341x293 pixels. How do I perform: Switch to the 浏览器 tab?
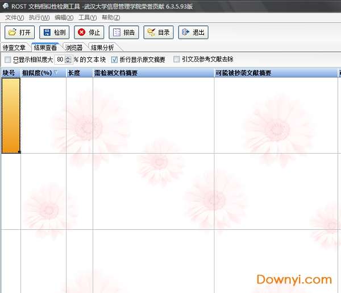74,47
